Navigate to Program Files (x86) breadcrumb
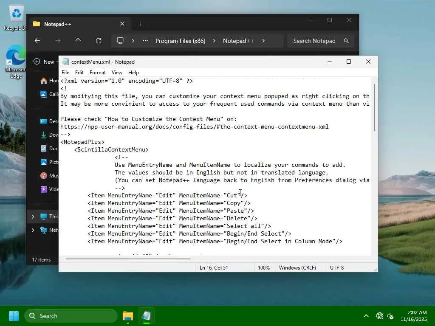This screenshot has height=326, width=435. [180, 41]
